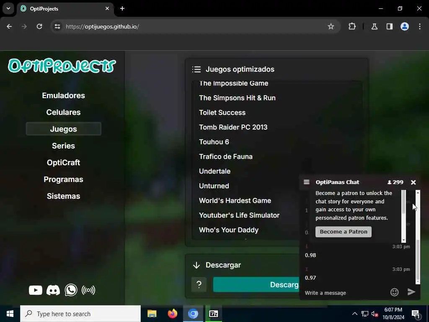Select the Sistemas menu item

point(64,196)
